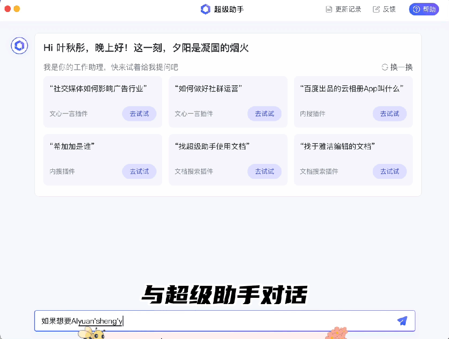Select the 希加加是谁 suggestion card

[72, 146]
